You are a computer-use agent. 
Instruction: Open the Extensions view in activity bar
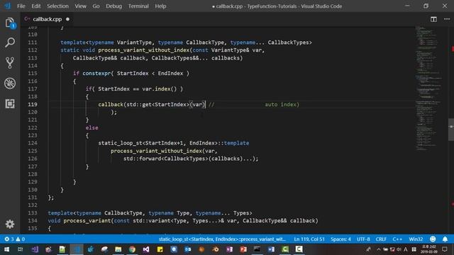pos(10,103)
